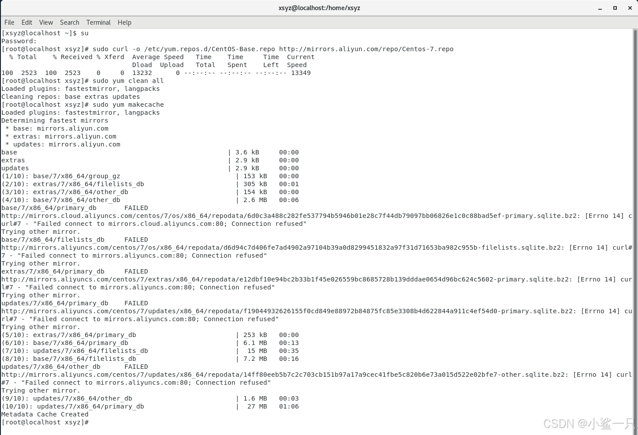The height and width of the screenshot is (435, 638).
Task: Minimize the terminal window
Action: pyautogui.click(x=600, y=7)
